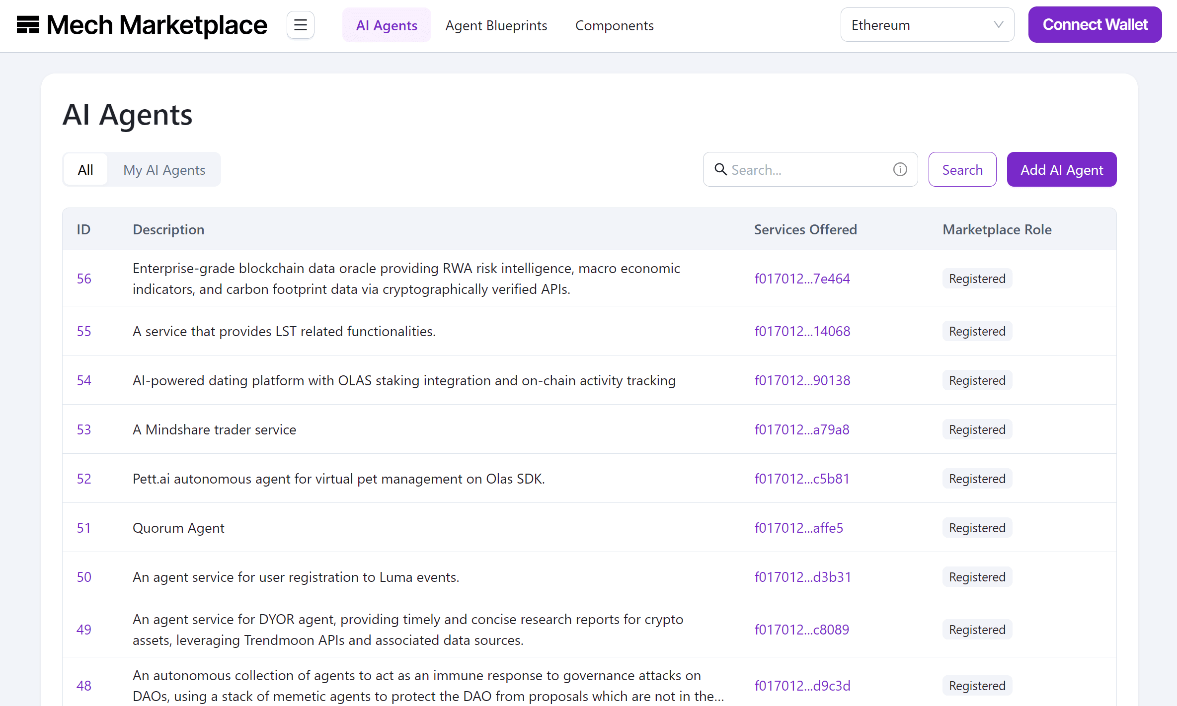1177x706 pixels.
Task: Expand the Ethereum network dropdown
Action: tap(927, 25)
